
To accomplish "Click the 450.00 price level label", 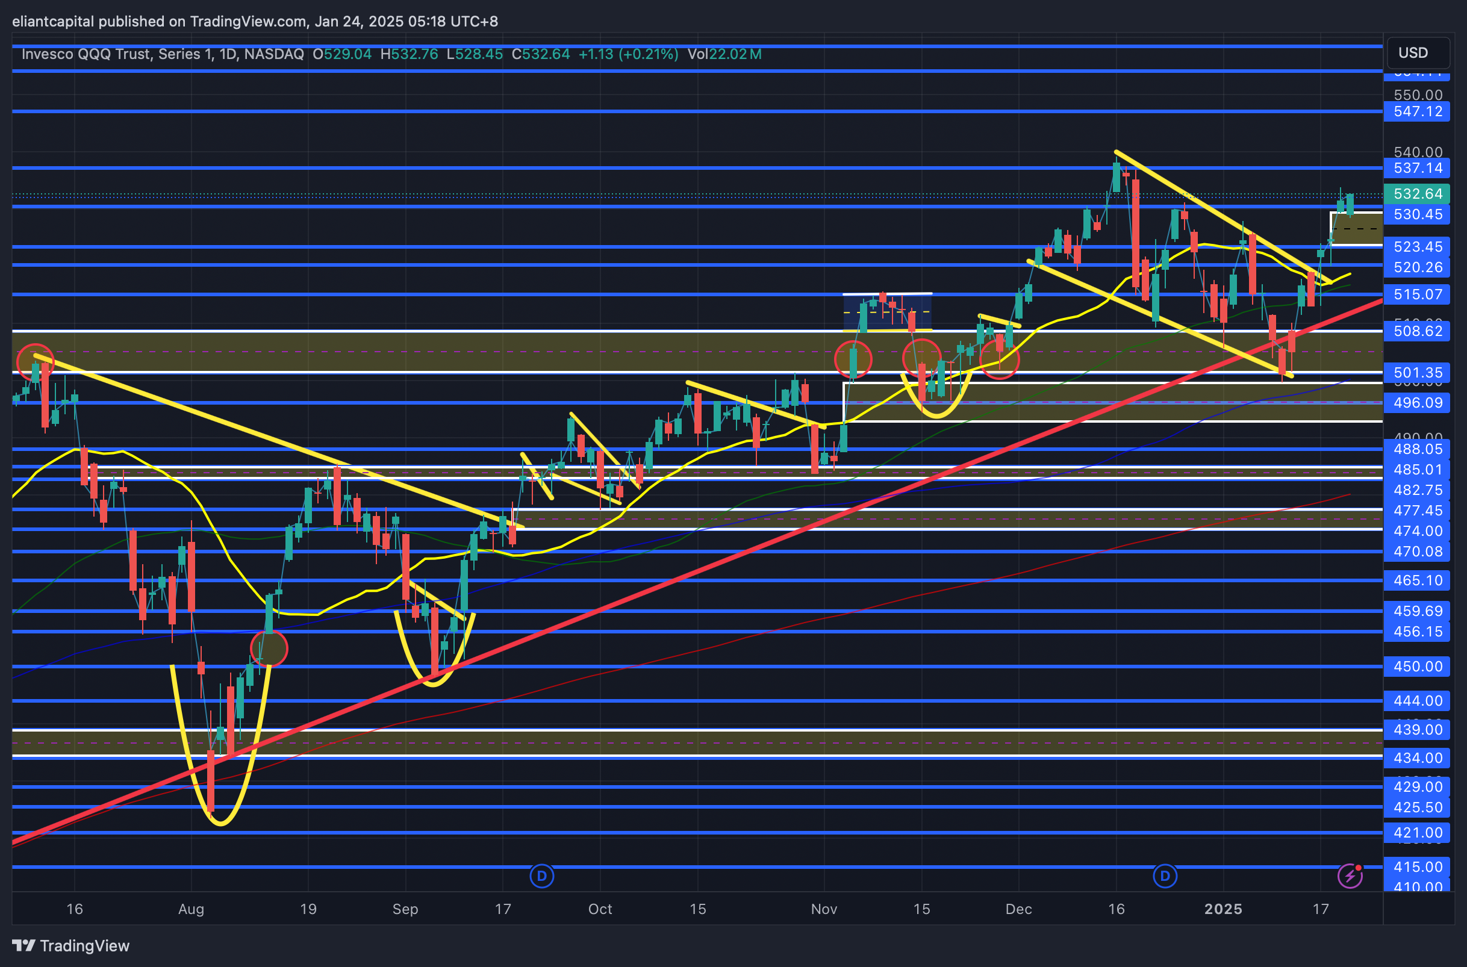I will click(x=1416, y=667).
